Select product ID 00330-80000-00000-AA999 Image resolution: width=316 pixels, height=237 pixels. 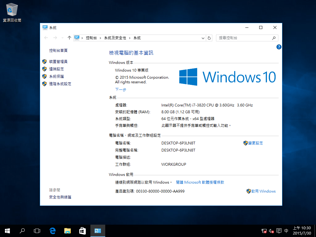[160, 191]
